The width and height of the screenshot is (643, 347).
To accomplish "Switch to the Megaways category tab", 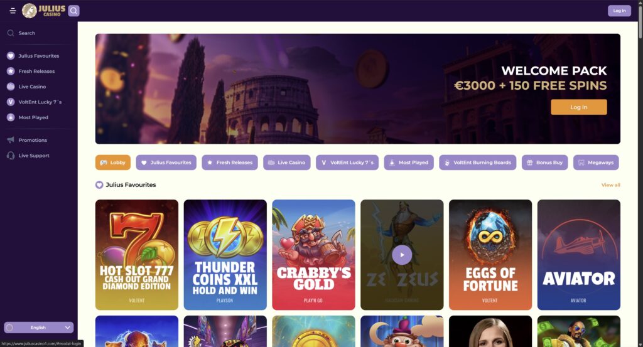I will [596, 163].
